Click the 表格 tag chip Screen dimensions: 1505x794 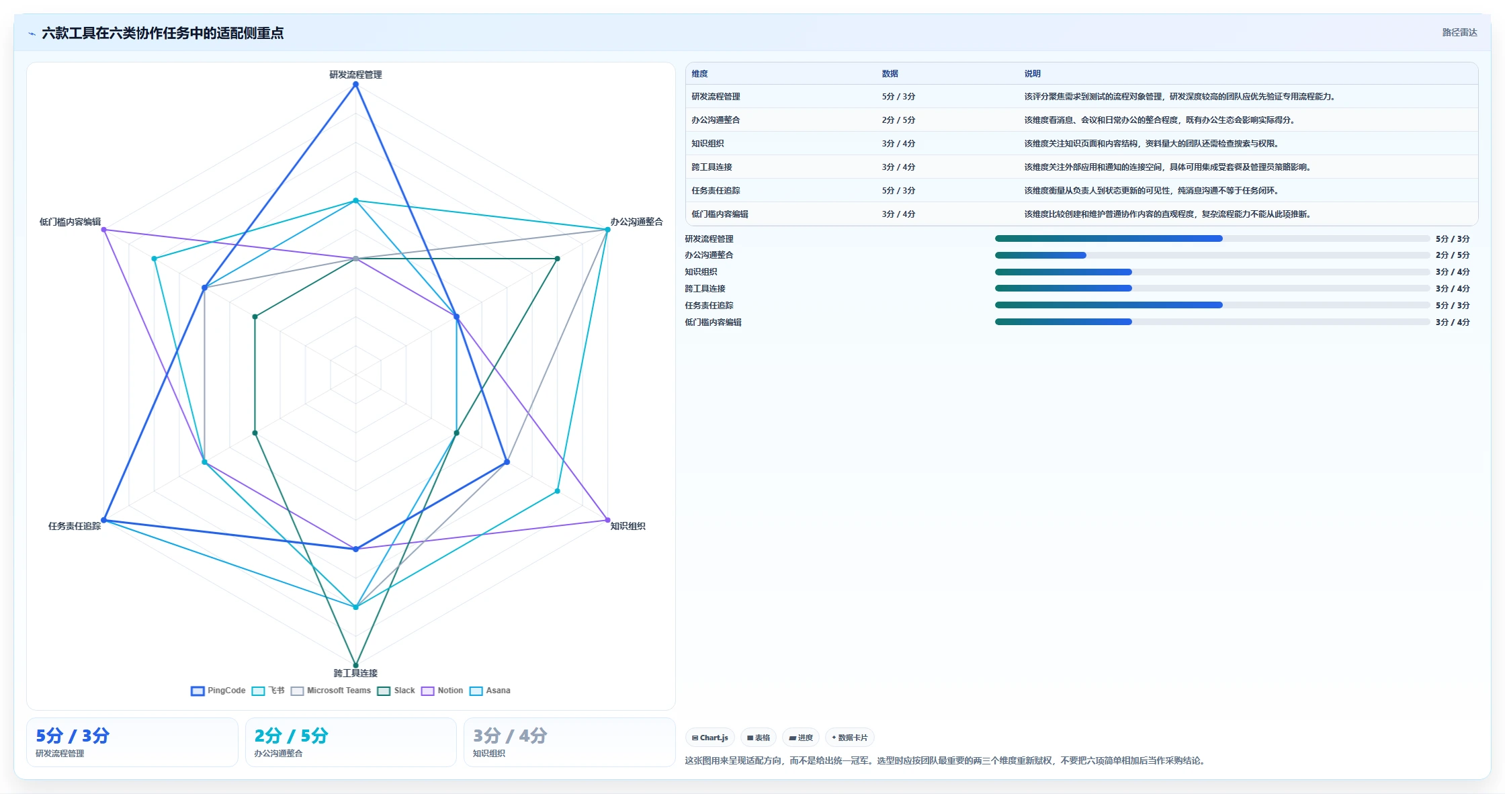point(759,738)
